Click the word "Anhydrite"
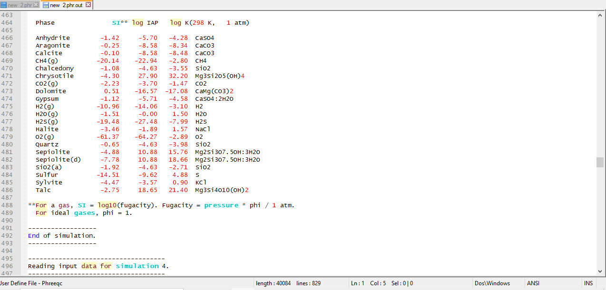 (53, 38)
